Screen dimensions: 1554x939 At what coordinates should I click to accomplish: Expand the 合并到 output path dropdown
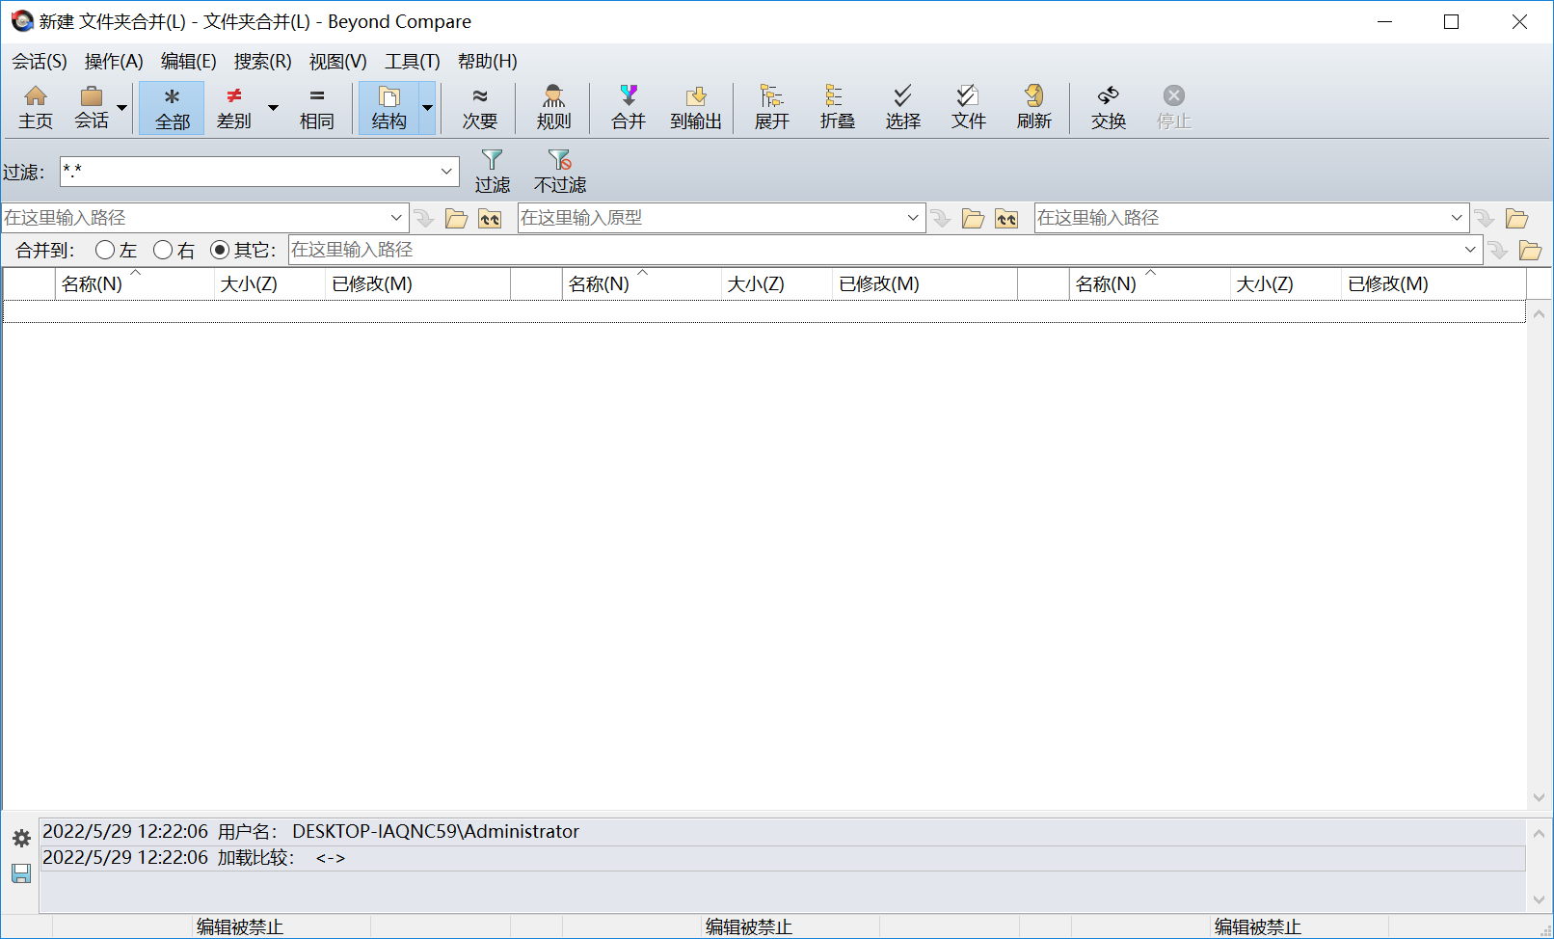pos(1470,250)
